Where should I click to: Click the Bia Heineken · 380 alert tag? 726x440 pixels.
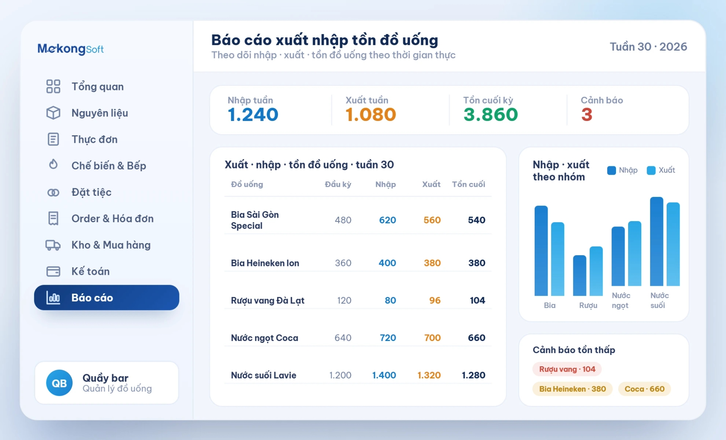[572, 389]
